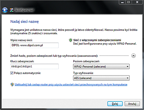Toggle the Połącz automatycznie checkbox
Image resolution: width=144 pixels, height=110 pixels.
click(x=12, y=73)
